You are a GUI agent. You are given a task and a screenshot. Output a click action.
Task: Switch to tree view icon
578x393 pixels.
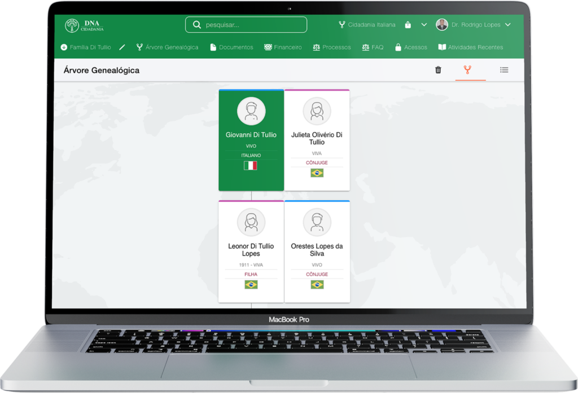tap(467, 70)
